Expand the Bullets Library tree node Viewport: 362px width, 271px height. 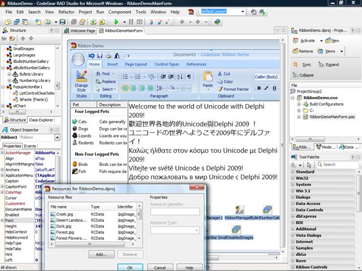[10, 74]
